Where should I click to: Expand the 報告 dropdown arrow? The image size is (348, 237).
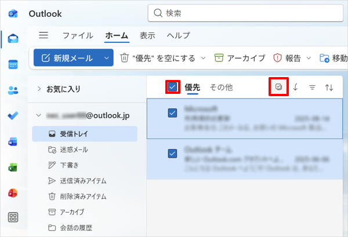click(x=309, y=58)
